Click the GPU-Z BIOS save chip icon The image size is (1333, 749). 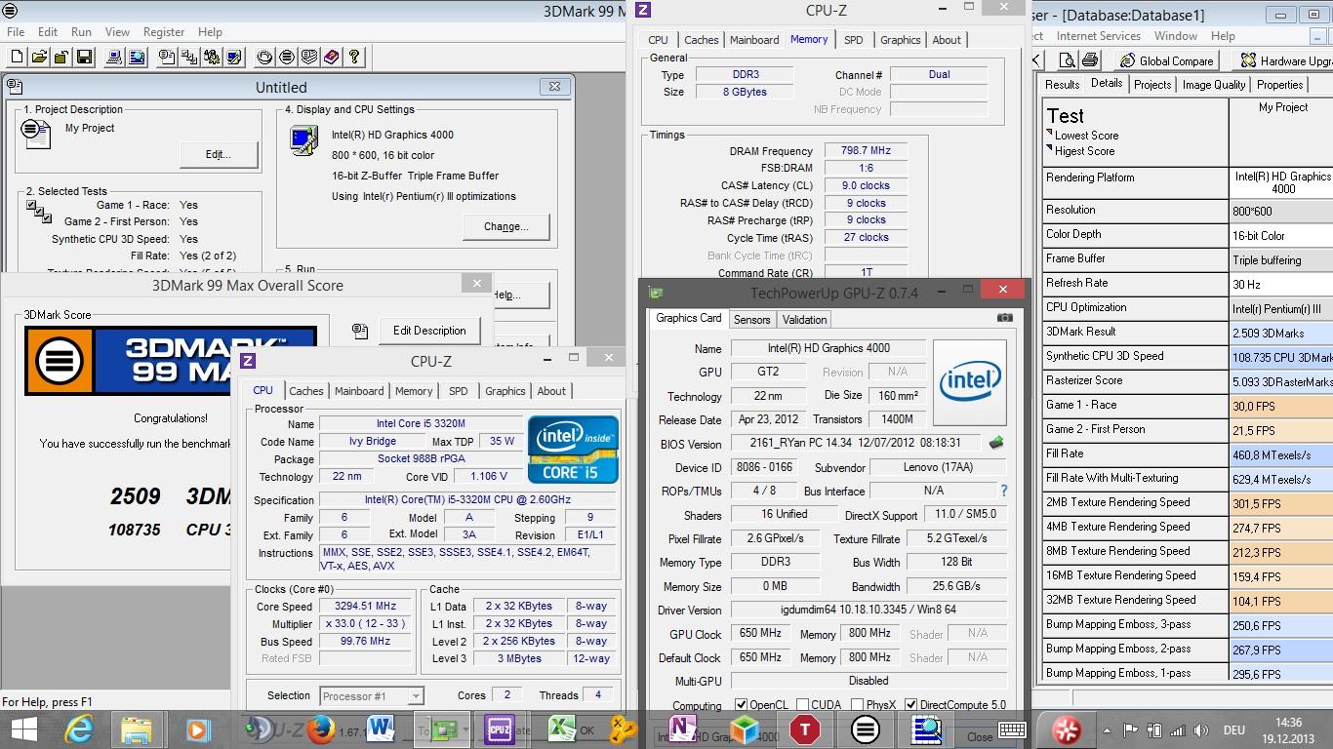996,443
